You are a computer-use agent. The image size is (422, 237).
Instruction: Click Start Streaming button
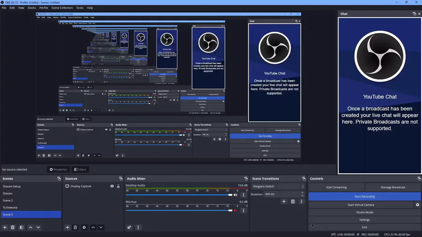click(336, 187)
